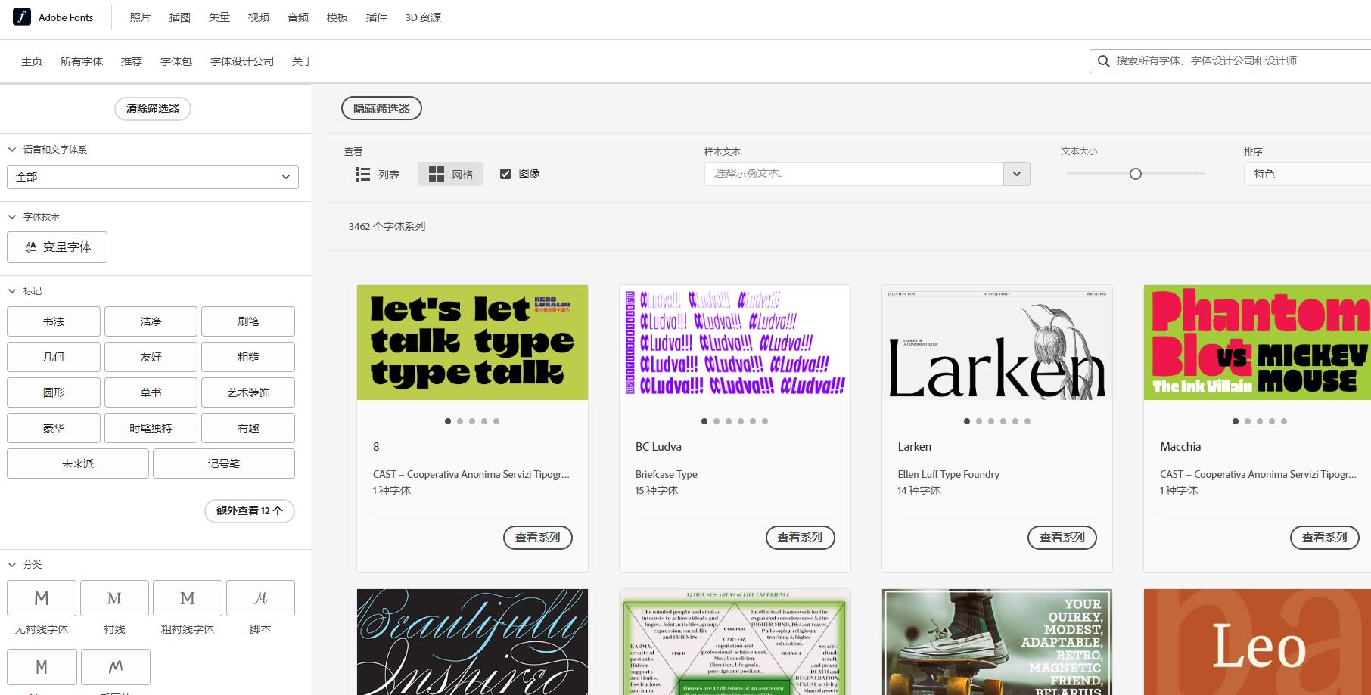Image resolution: width=1371 pixels, height=695 pixels.
Task: Click the Ellen Luff Type Foundry link
Action: click(949, 475)
